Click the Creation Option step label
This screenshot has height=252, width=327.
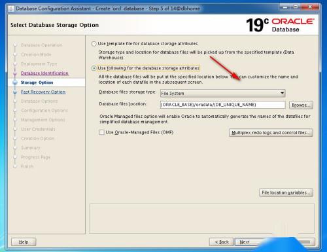coord(38,139)
